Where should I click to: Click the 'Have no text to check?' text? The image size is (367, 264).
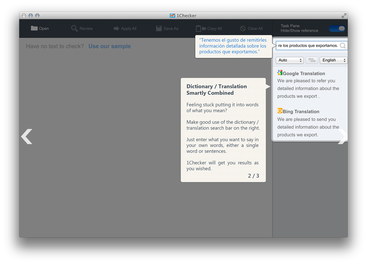(55, 46)
